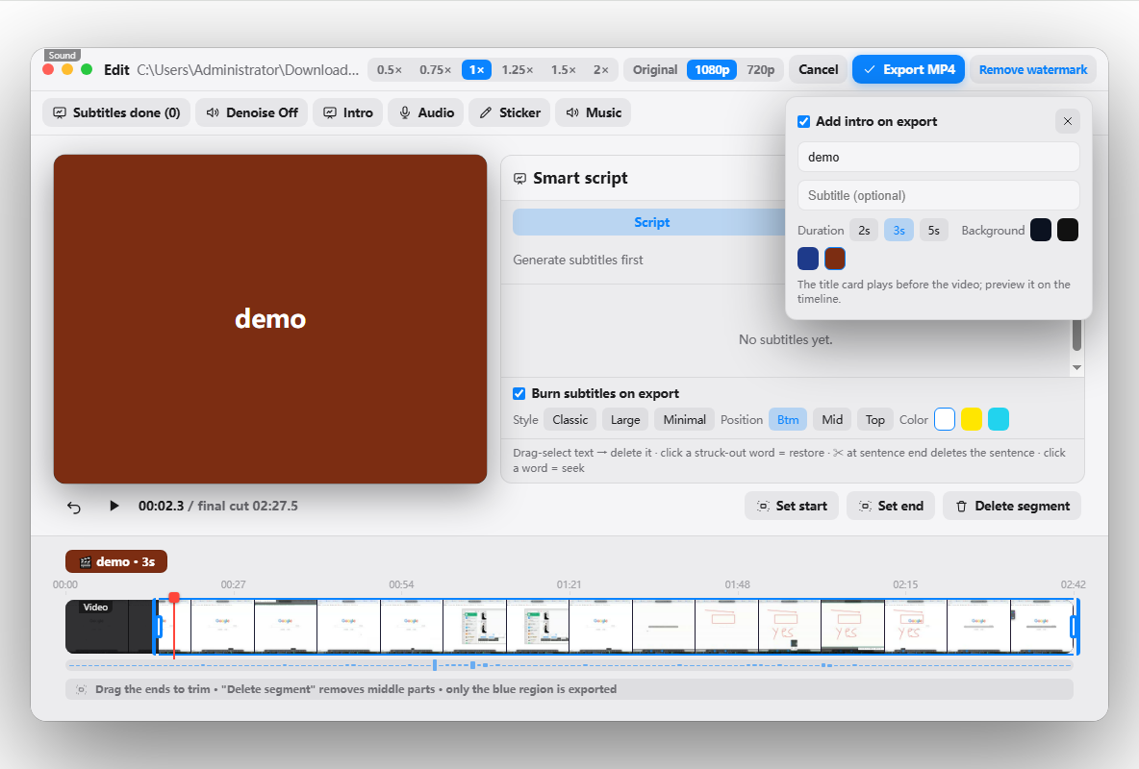Choose dark navy intro background swatch
The width and height of the screenshot is (1139, 769).
tap(1040, 230)
